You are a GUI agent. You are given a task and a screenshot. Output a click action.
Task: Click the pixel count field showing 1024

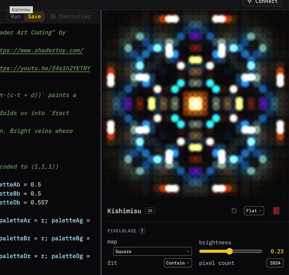pyautogui.click(x=275, y=263)
